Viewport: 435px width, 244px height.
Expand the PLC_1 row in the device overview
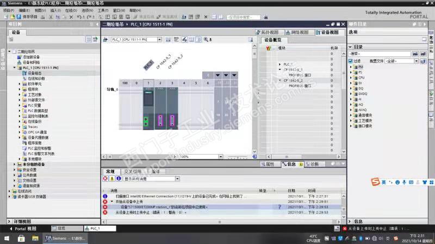[279, 64]
